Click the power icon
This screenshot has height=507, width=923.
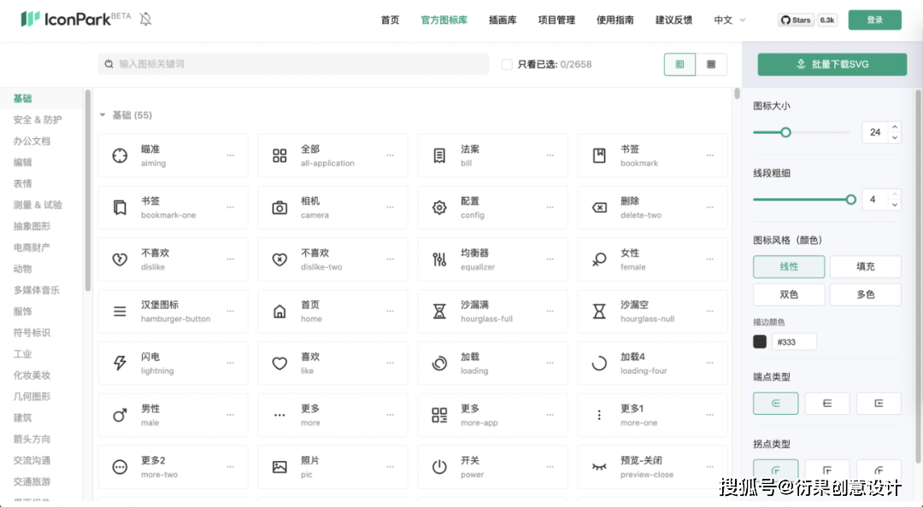tap(439, 467)
